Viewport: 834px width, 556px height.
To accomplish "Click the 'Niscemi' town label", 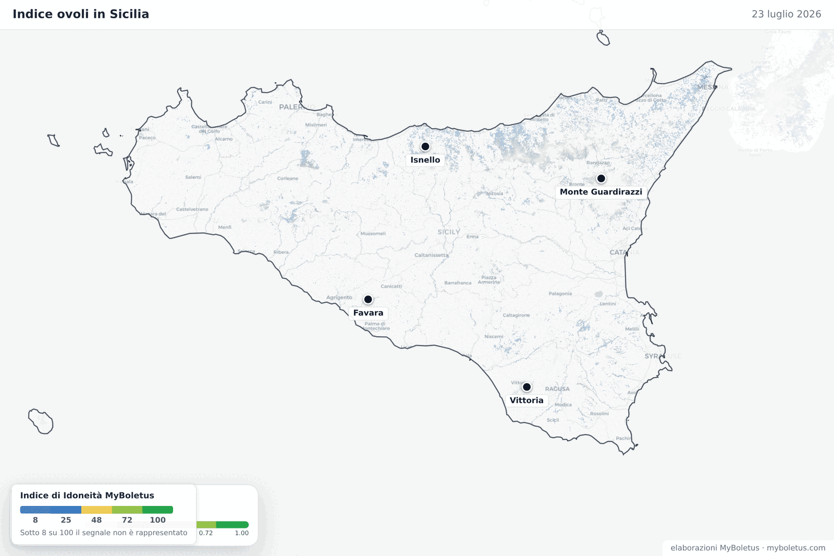I will (x=494, y=337).
